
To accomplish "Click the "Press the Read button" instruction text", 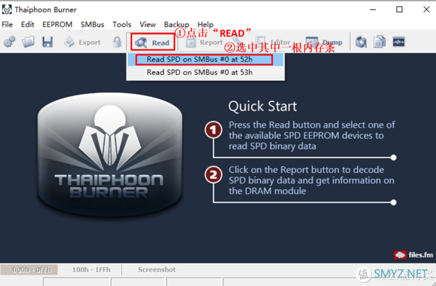I will (312, 135).
